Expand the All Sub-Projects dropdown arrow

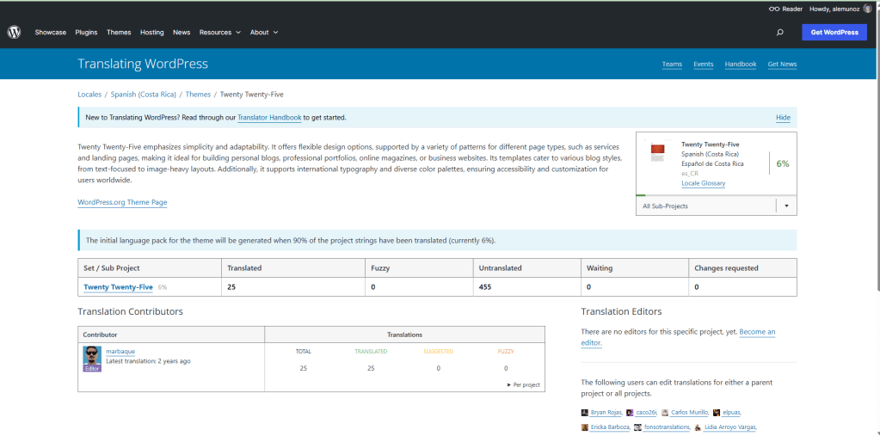[786, 206]
